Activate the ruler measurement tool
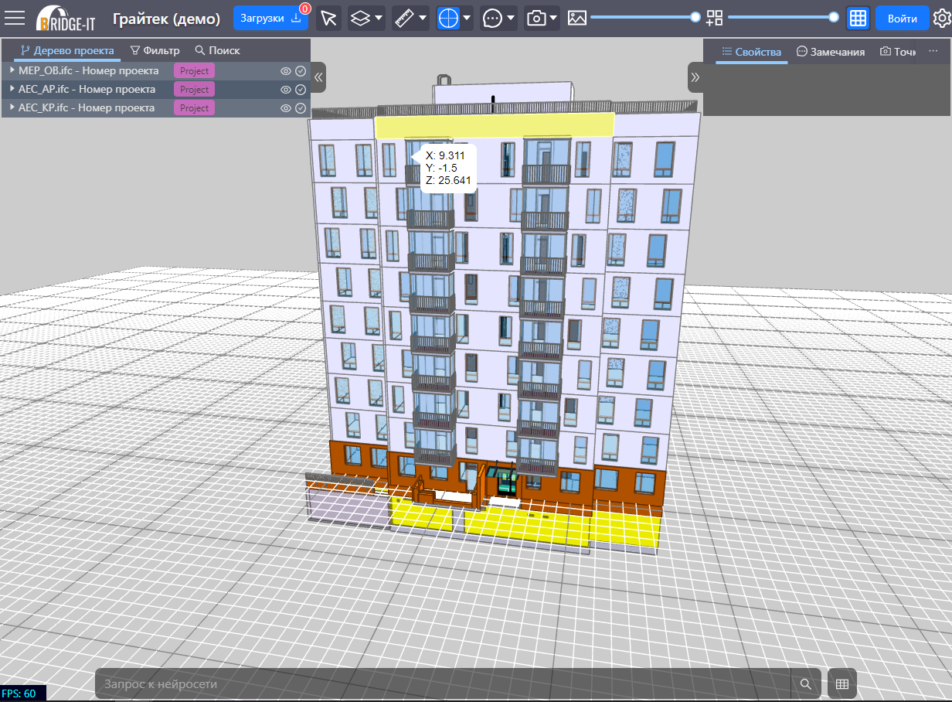 click(x=404, y=19)
